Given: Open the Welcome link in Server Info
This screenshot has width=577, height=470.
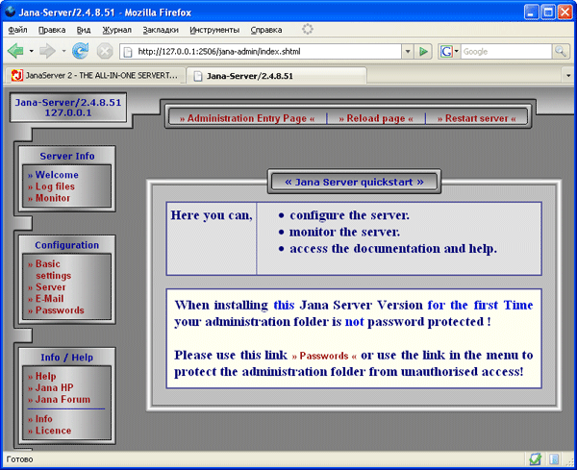Looking at the screenshot, I should (53, 175).
